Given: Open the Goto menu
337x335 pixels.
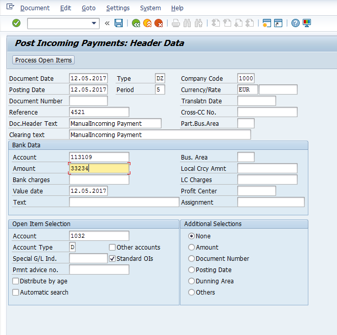Looking at the screenshot, I should (x=88, y=8).
